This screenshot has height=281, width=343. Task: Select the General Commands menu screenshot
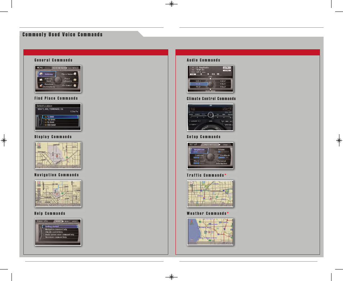coord(58,79)
